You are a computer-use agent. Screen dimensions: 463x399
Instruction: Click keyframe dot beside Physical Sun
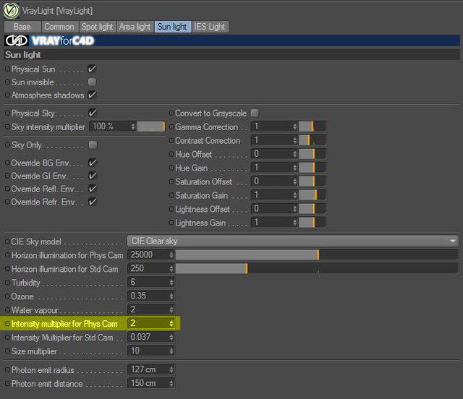coord(8,69)
